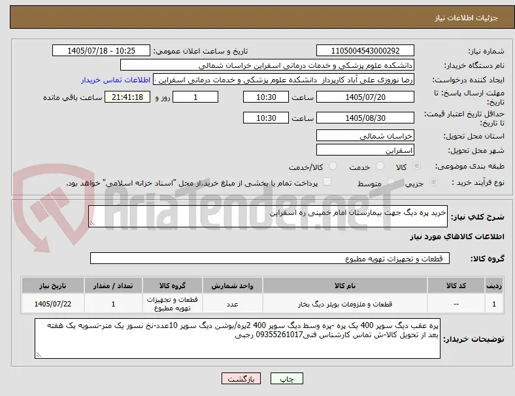Toggle the اسناد خزانه اسلامی payment checkbox
This screenshot has height=396, width=515.
(x=327, y=182)
